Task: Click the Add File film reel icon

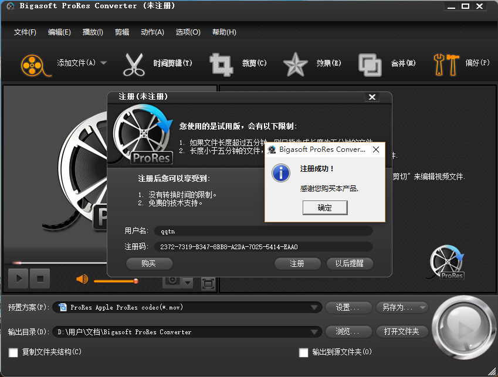Action: tap(33, 64)
